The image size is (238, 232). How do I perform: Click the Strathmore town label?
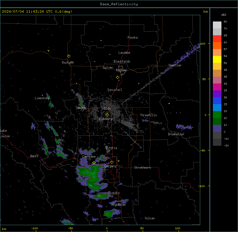(x=142, y=168)
